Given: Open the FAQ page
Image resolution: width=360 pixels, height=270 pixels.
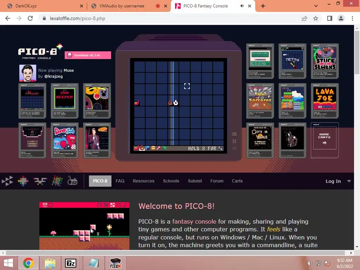Looking at the screenshot, I should [120, 181].
